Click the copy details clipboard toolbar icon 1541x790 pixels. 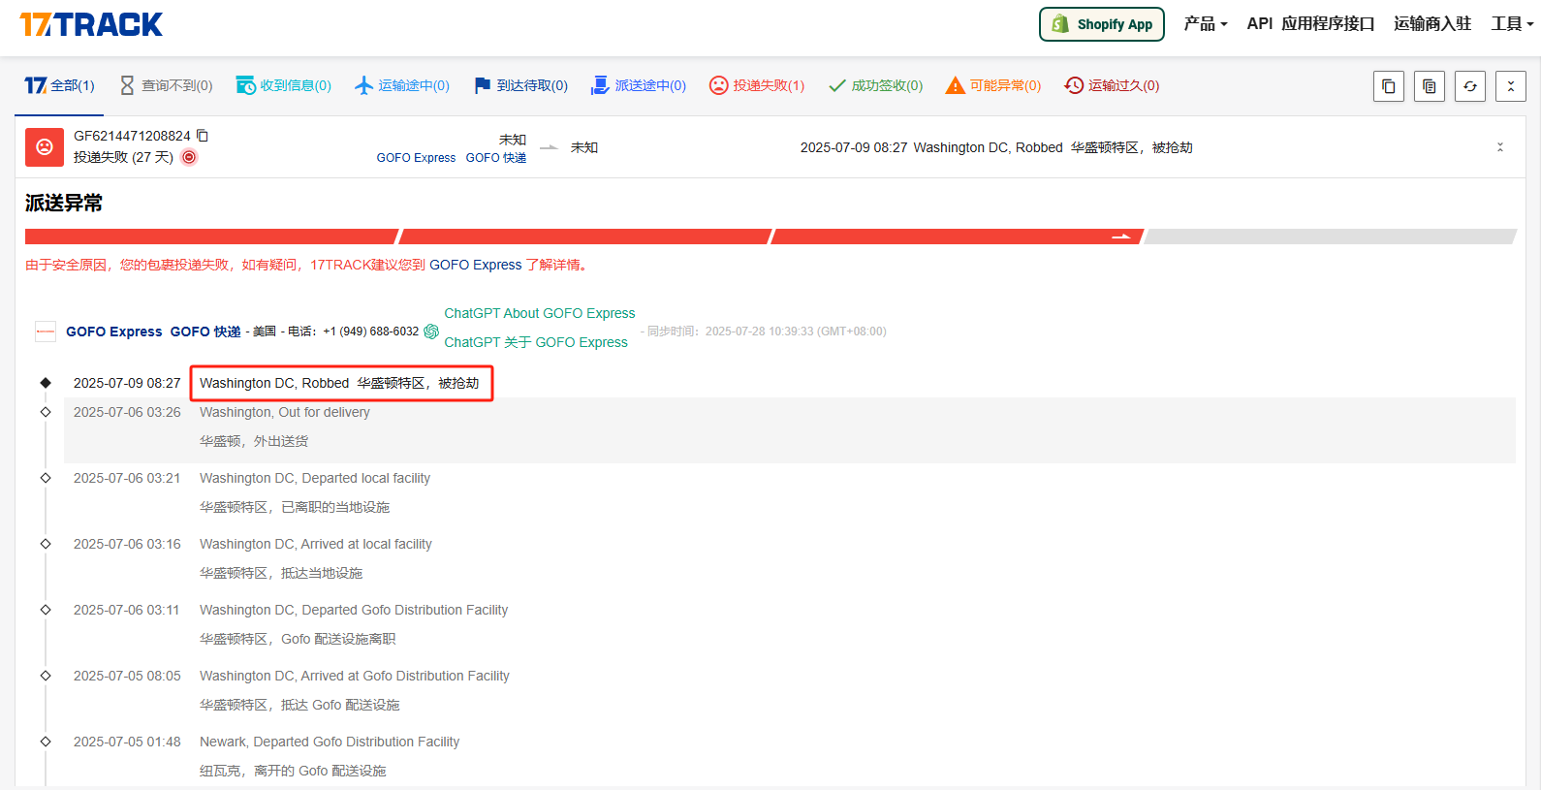(1430, 86)
